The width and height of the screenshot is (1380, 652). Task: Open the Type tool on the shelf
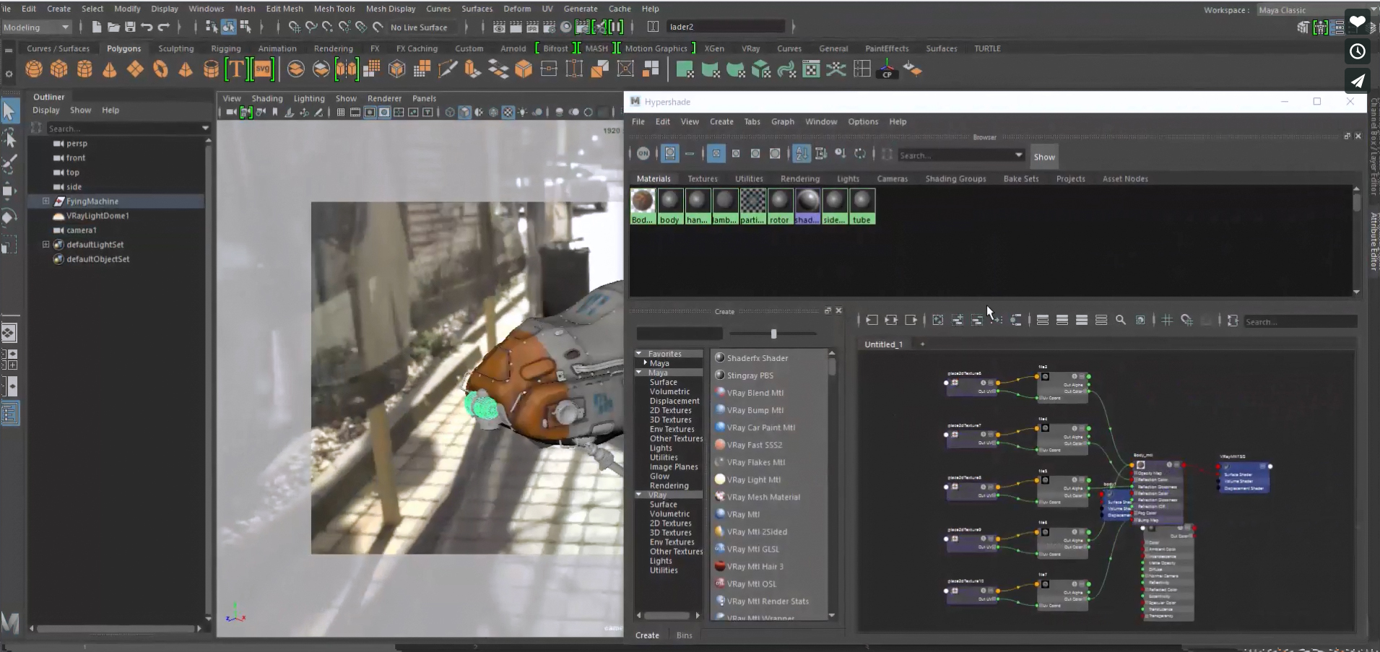pyautogui.click(x=237, y=69)
